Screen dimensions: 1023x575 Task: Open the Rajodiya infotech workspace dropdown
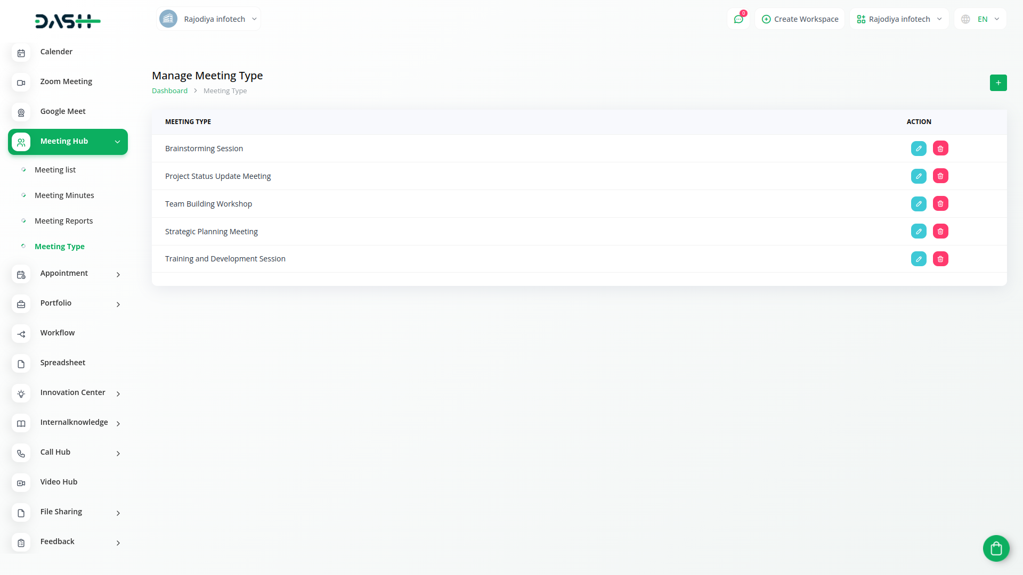click(x=899, y=19)
